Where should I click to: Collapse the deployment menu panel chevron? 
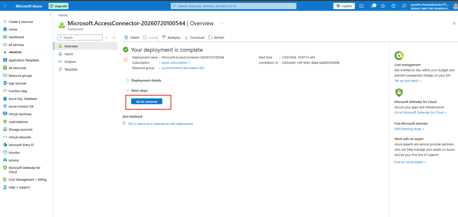[114, 37]
